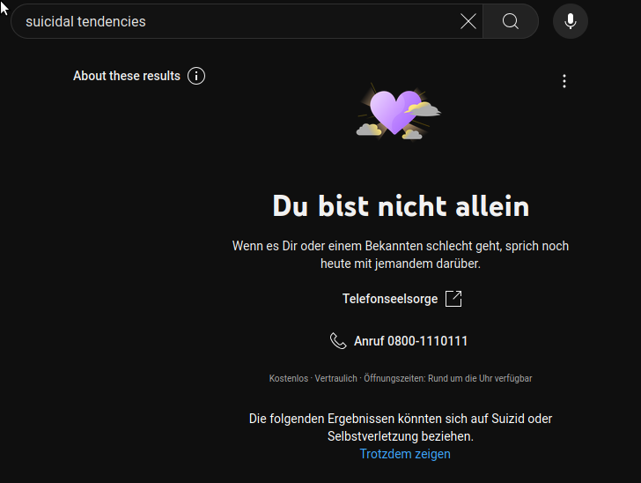Start voice search with the microphone icon
The width and height of the screenshot is (641, 483).
pos(571,21)
